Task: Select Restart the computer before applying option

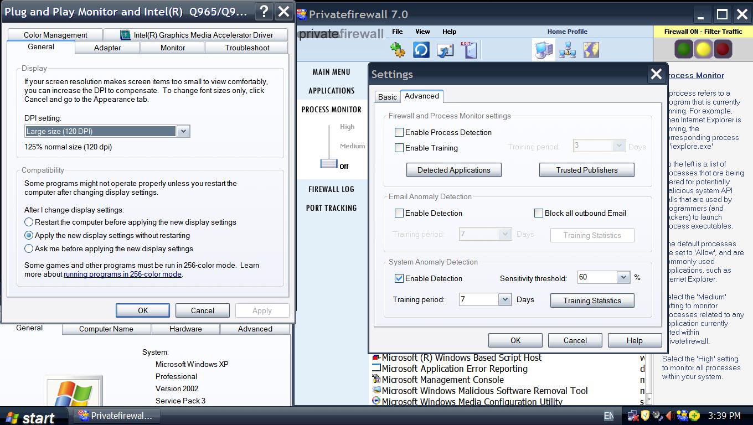Action: tap(29, 222)
